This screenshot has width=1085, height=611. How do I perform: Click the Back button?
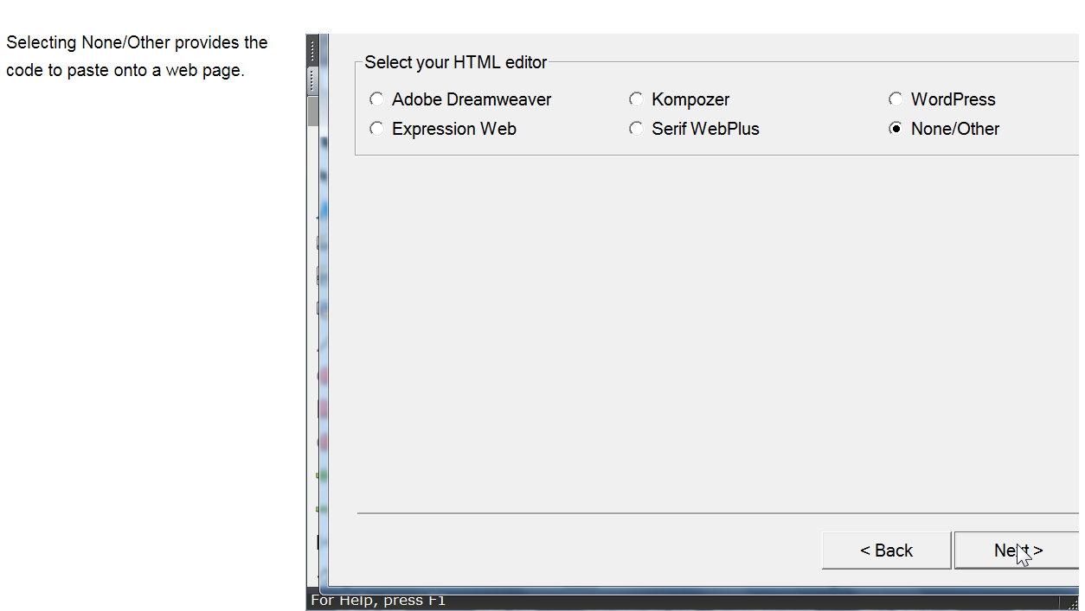[x=886, y=551]
